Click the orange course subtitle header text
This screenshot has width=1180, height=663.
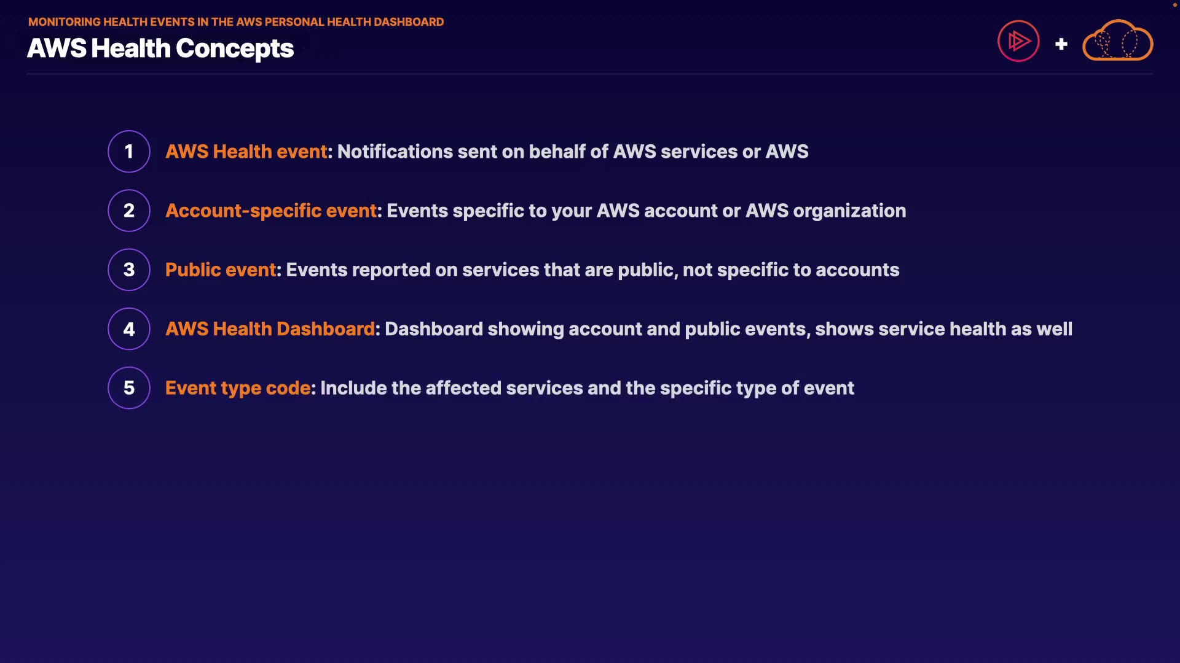236,22
